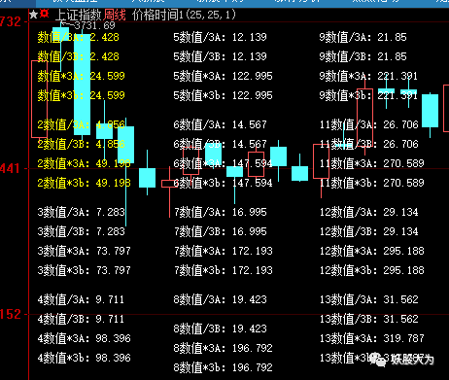
Task: Select the 5数值/3B: 12.139 line
Action: click(x=221, y=56)
